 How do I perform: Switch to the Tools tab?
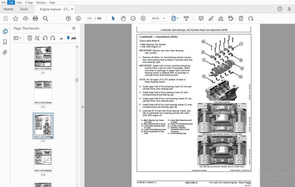coord(24,9)
